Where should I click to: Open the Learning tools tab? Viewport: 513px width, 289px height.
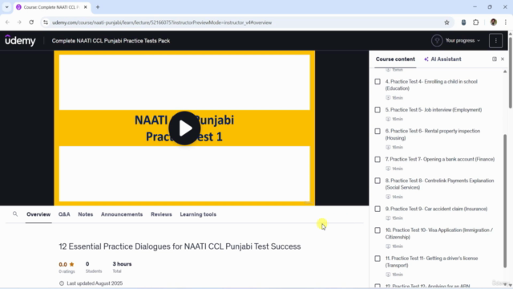coord(198,214)
